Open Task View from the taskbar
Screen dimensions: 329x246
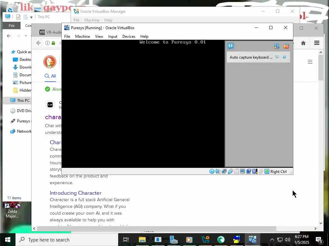[x=126, y=240]
